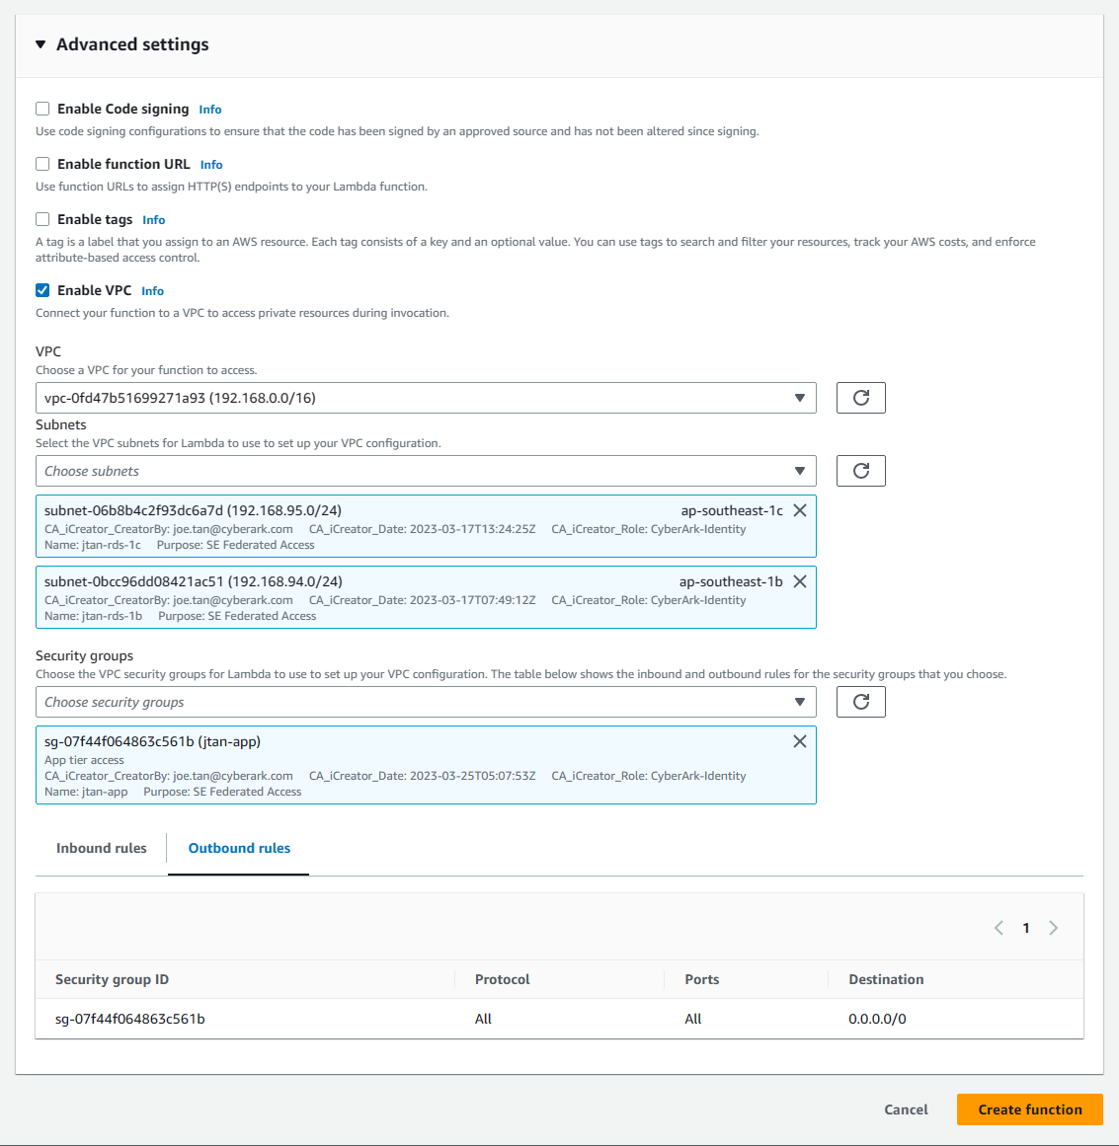This screenshot has height=1146, width=1119.
Task: Enable function URL
Action: tap(42, 164)
